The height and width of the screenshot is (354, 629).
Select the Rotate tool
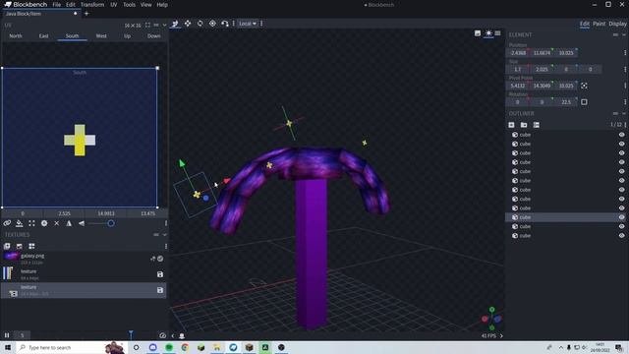click(200, 24)
